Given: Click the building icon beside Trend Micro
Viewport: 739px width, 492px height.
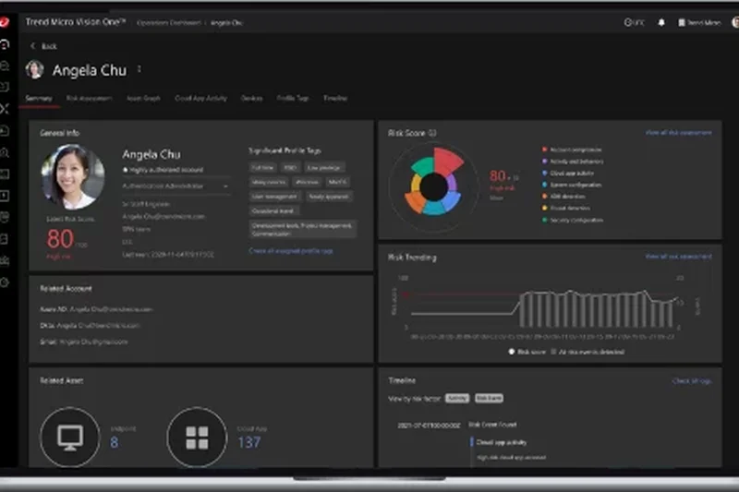Looking at the screenshot, I should click(682, 22).
